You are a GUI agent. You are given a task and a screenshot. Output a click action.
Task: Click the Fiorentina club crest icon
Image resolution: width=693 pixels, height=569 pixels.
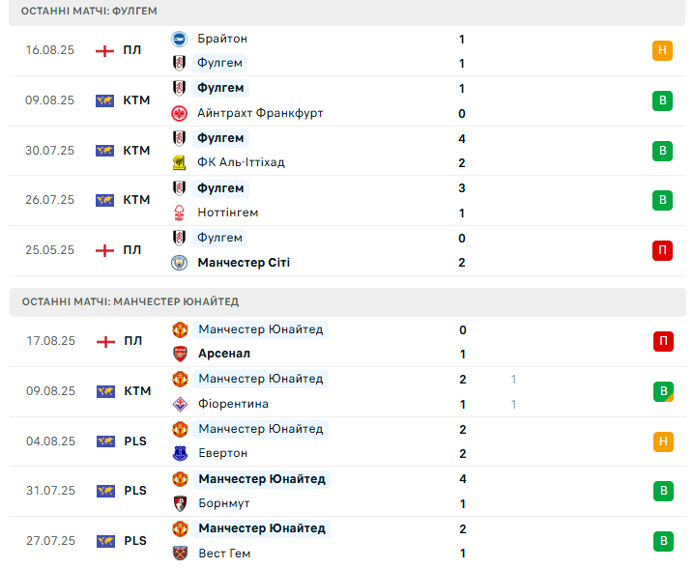(x=179, y=404)
